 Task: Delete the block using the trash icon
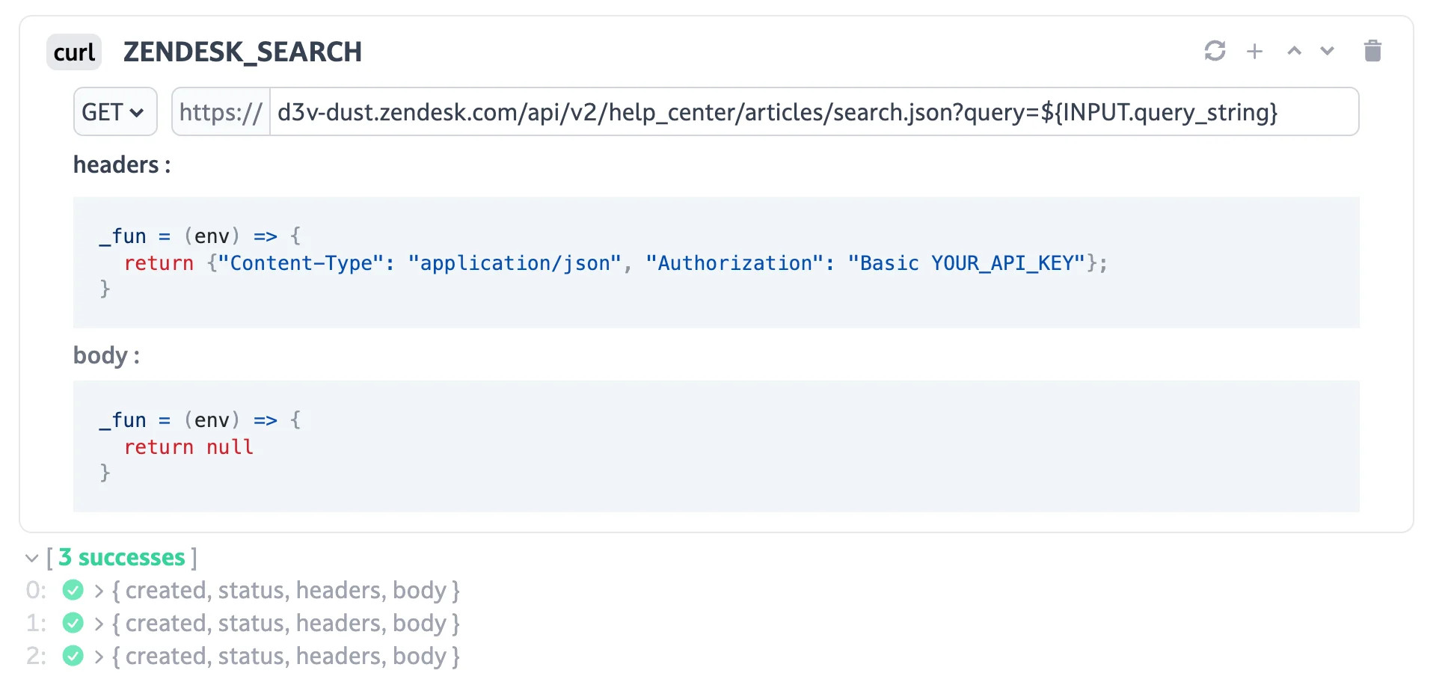click(x=1373, y=51)
